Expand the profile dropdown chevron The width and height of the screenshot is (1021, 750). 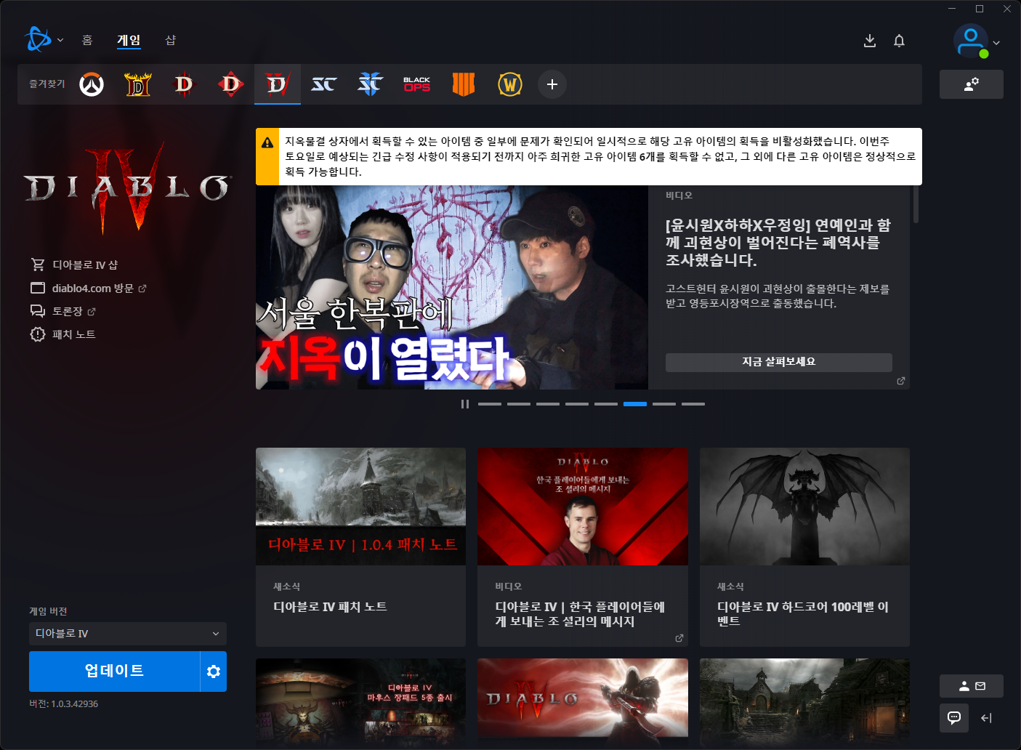pyautogui.click(x=996, y=43)
